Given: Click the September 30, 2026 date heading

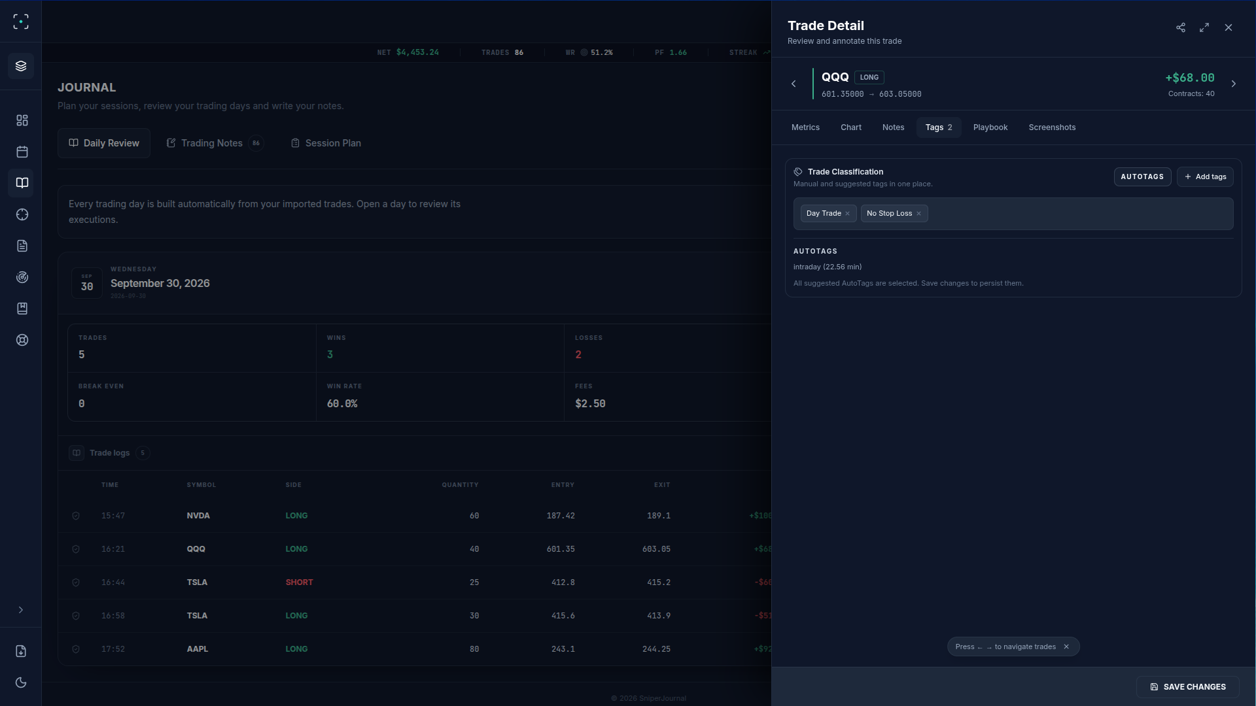Looking at the screenshot, I should point(160,283).
